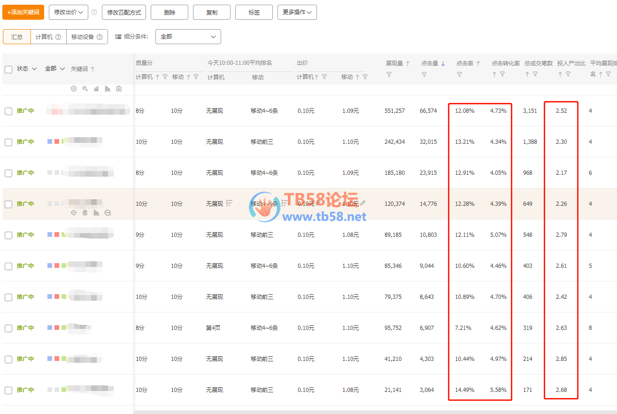617x414 pixels.
Task: Open the 更多操作 dropdown
Action: tap(297, 12)
